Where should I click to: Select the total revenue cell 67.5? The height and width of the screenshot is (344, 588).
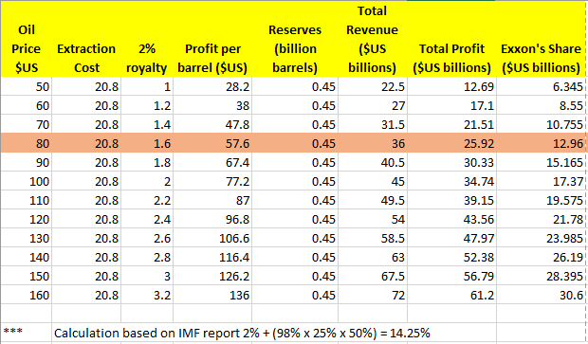tap(373, 276)
